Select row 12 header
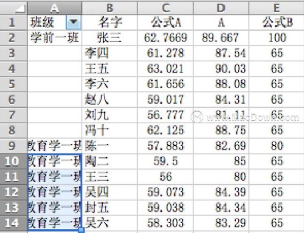The width and height of the screenshot is (304, 233). point(13,192)
